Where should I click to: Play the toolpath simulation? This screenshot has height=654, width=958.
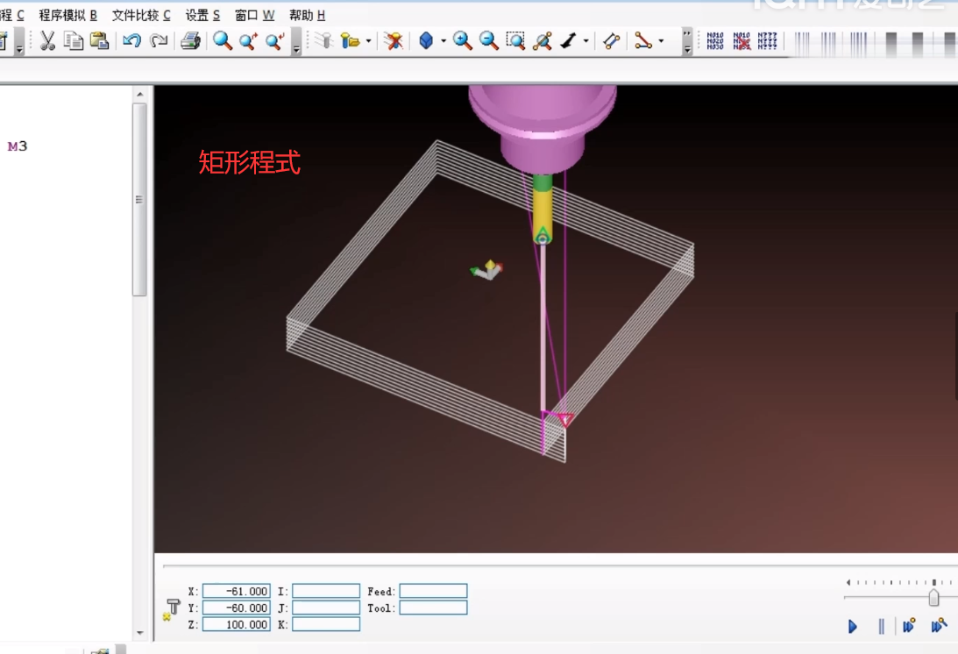[853, 626]
